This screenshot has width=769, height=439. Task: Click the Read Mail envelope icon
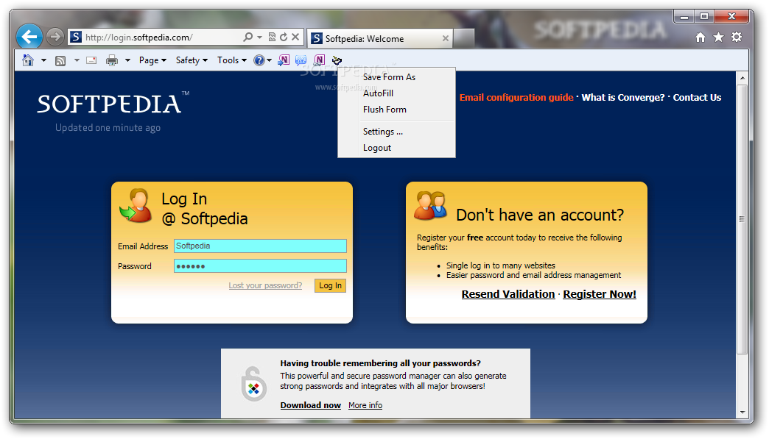pyautogui.click(x=91, y=60)
